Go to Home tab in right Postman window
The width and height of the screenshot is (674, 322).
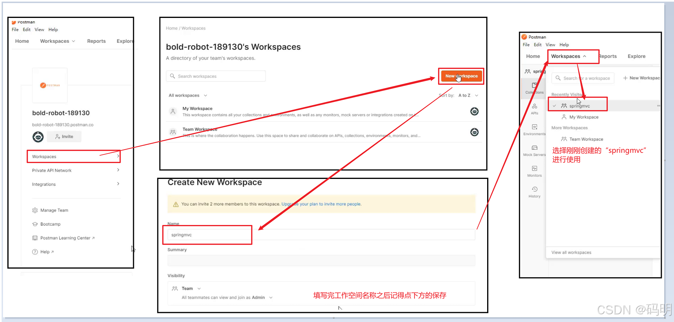click(533, 56)
